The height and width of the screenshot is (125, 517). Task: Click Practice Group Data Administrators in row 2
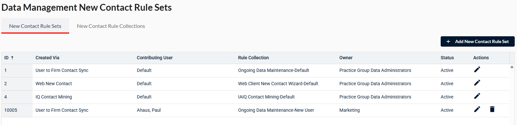click(375, 84)
